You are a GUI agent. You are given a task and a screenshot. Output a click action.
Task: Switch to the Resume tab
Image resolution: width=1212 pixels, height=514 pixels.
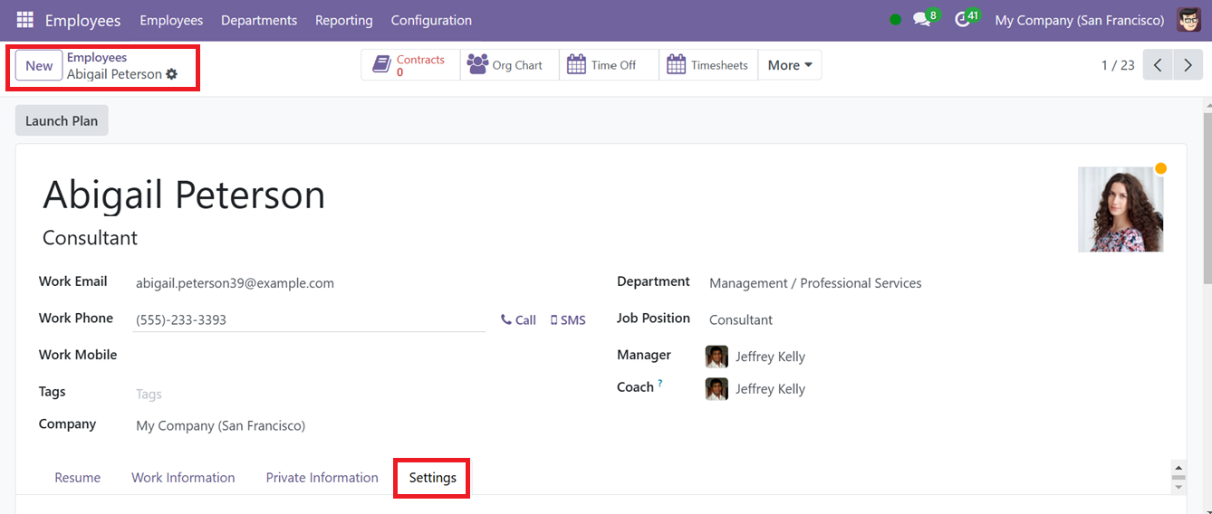click(78, 478)
